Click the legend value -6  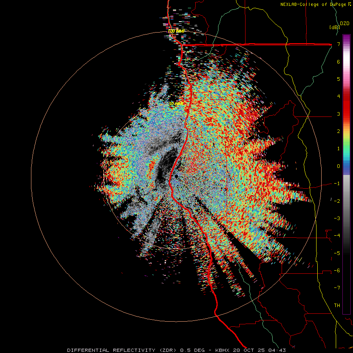[x=337, y=271]
